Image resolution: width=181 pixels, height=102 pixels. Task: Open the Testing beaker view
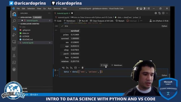pos(14,56)
